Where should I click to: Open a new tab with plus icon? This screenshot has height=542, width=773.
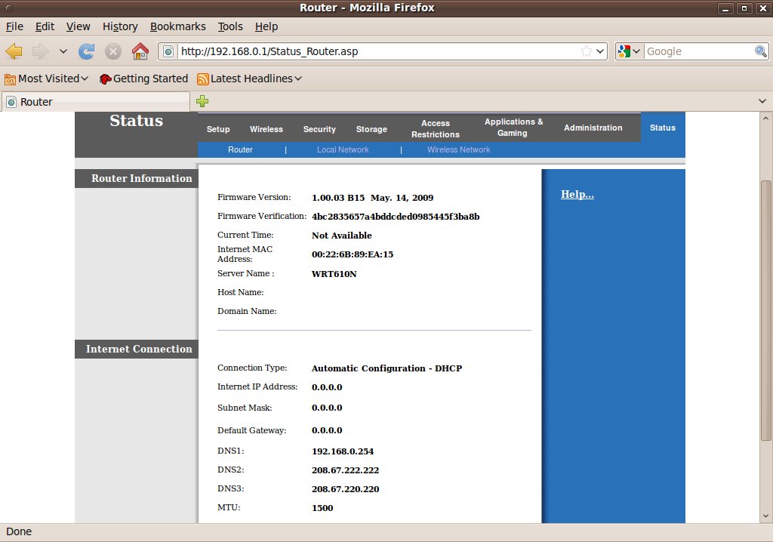click(x=202, y=101)
